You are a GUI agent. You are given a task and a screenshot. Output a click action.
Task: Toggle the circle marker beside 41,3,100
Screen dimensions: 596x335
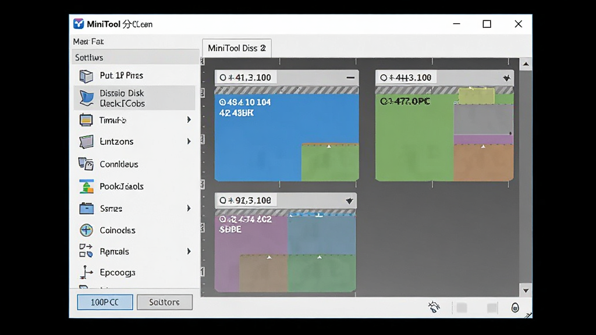223,78
